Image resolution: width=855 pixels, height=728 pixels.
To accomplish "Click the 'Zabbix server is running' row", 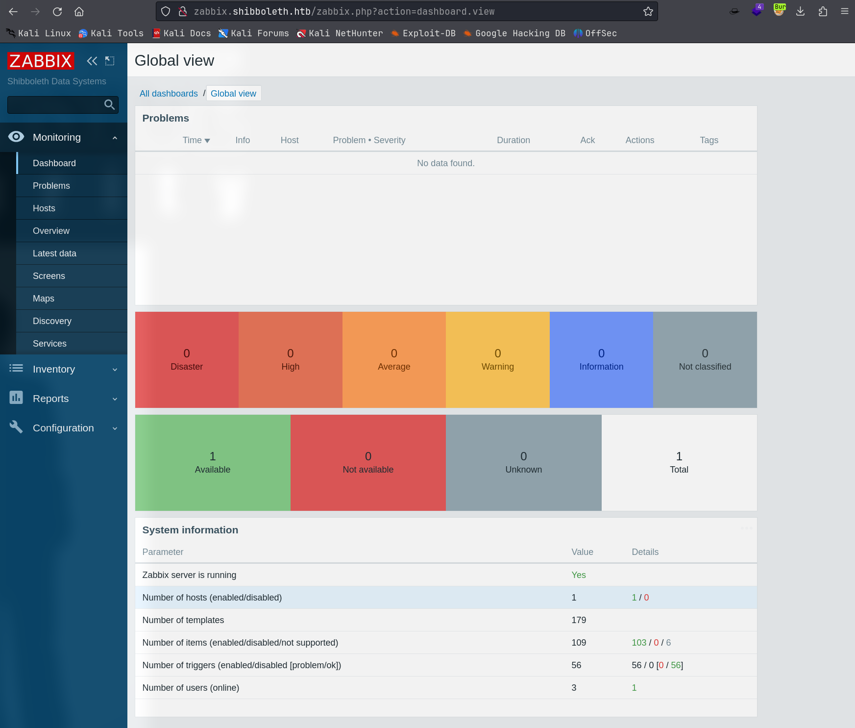I will pos(446,575).
